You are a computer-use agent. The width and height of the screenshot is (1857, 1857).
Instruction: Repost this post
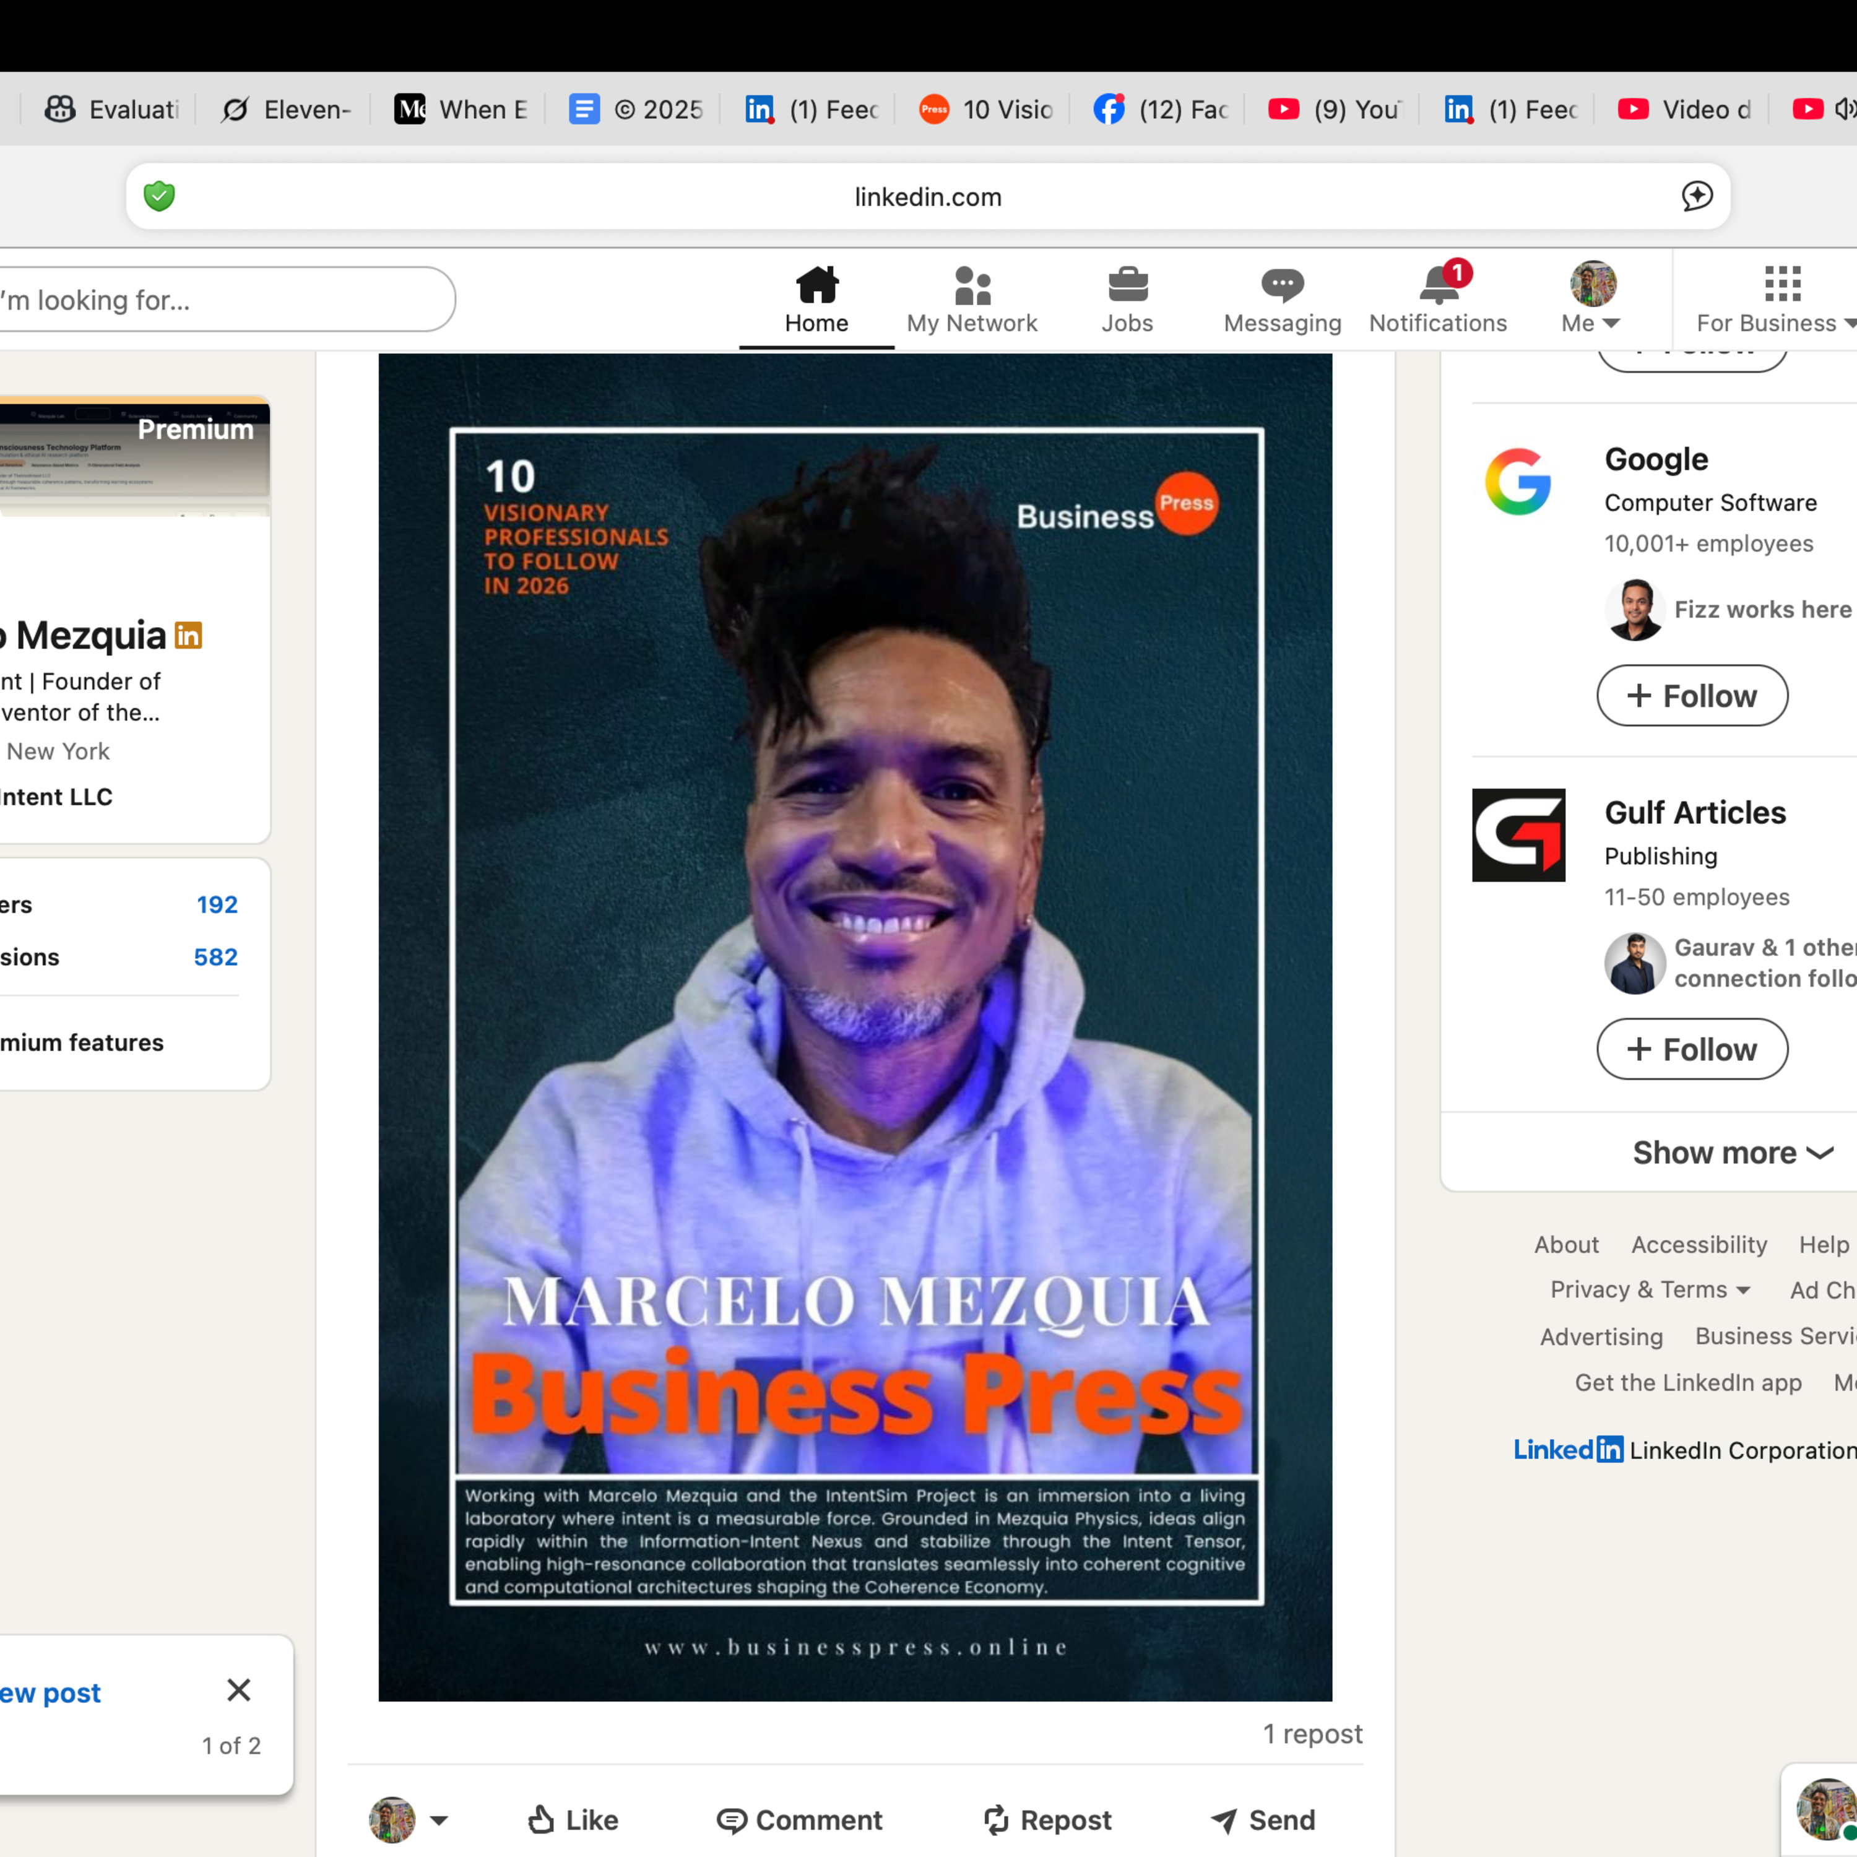pos(1047,1820)
